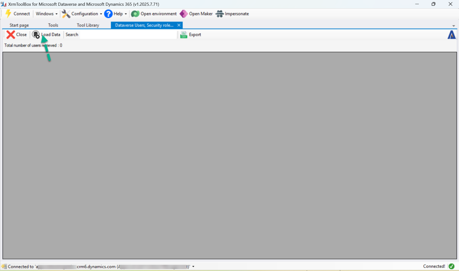Close the Dataverse Users tab with X
The width and height of the screenshot is (459, 271).
pyautogui.click(x=179, y=25)
